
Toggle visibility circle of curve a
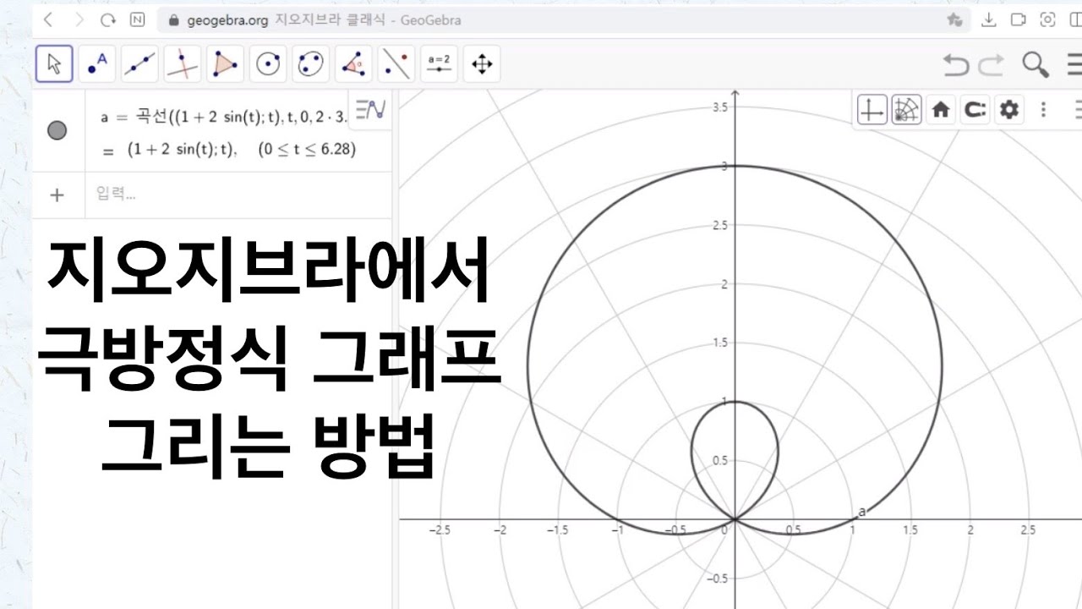pos(57,131)
